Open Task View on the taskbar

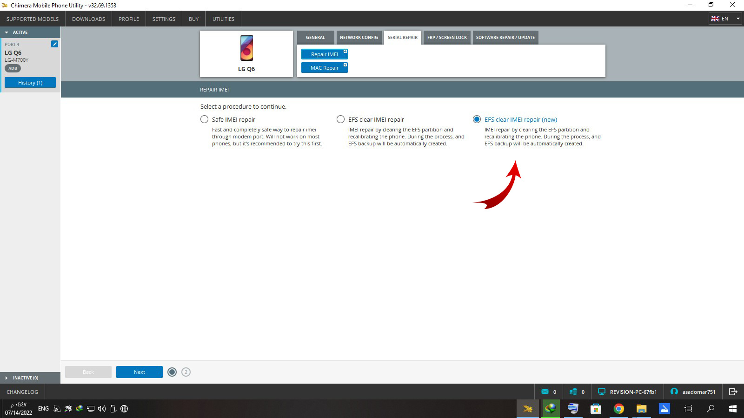688,409
